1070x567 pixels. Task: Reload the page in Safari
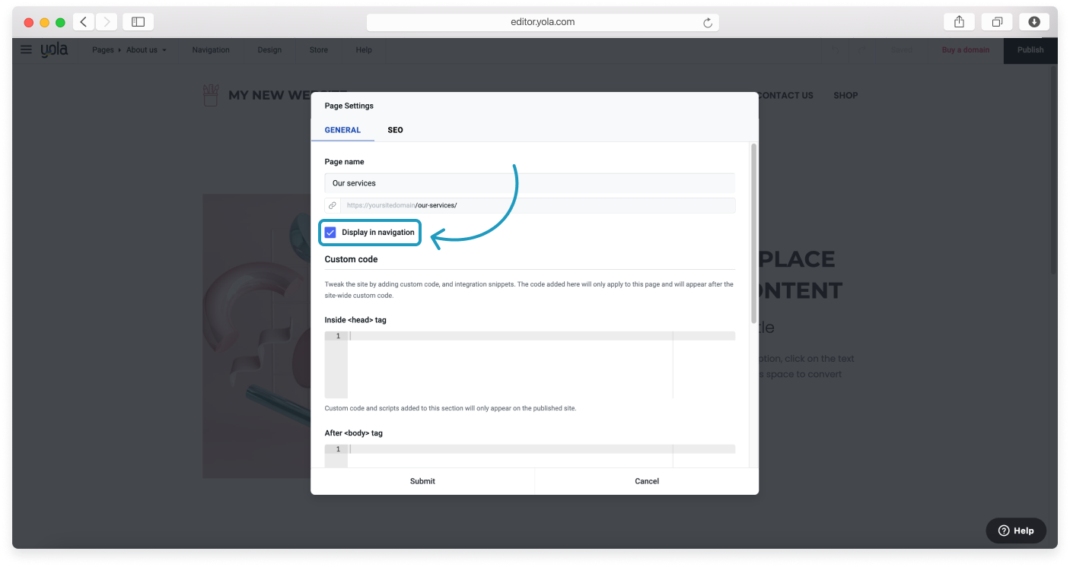point(708,23)
